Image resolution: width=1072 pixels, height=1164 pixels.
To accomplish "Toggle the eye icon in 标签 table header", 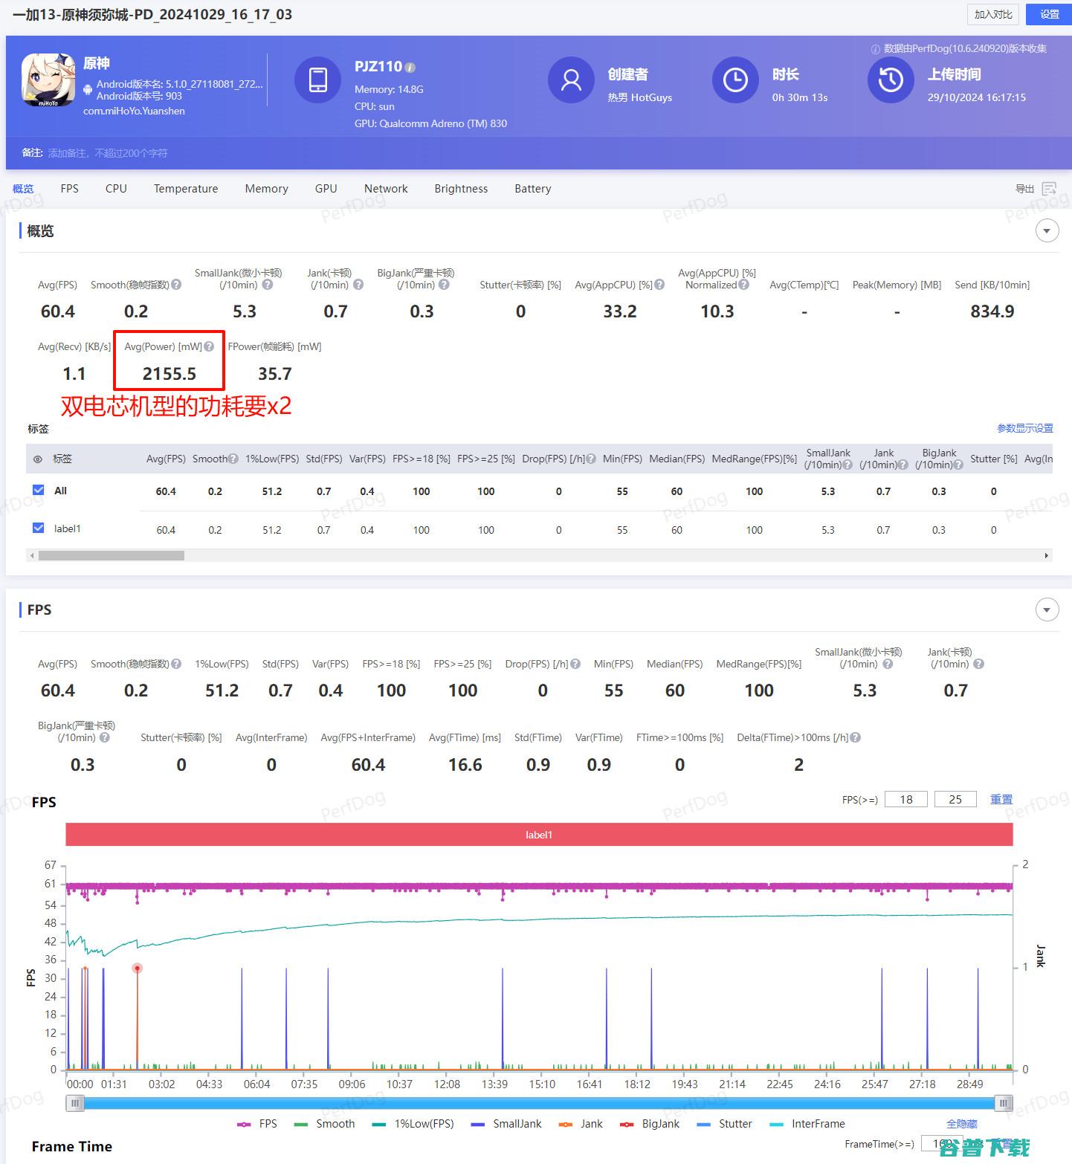I will pos(38,459).
